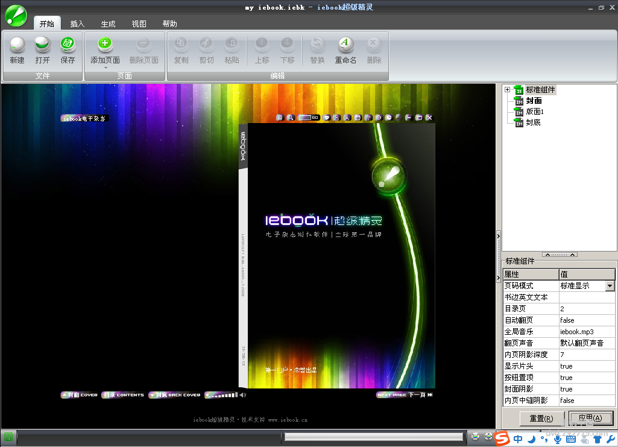Select 标准组件 in the tree
Viewport: 618px width, 447px height.
[540, 90]
